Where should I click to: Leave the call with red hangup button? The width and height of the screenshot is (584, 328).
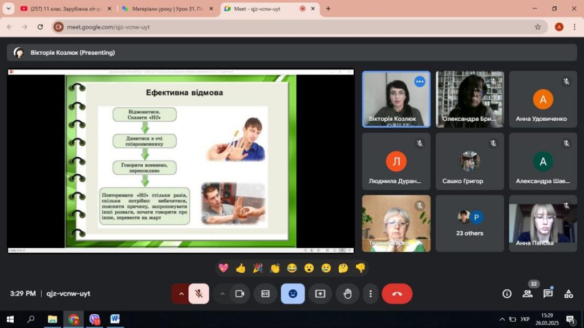(397, 294)
